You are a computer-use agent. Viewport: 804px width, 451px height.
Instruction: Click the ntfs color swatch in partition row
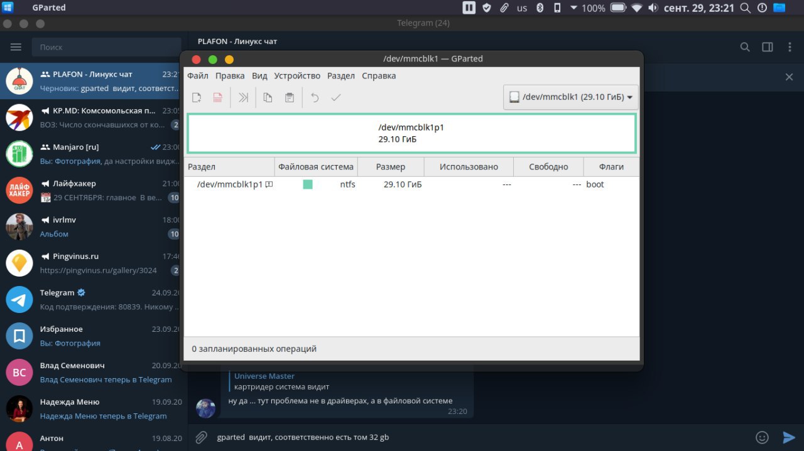(308, 184)
